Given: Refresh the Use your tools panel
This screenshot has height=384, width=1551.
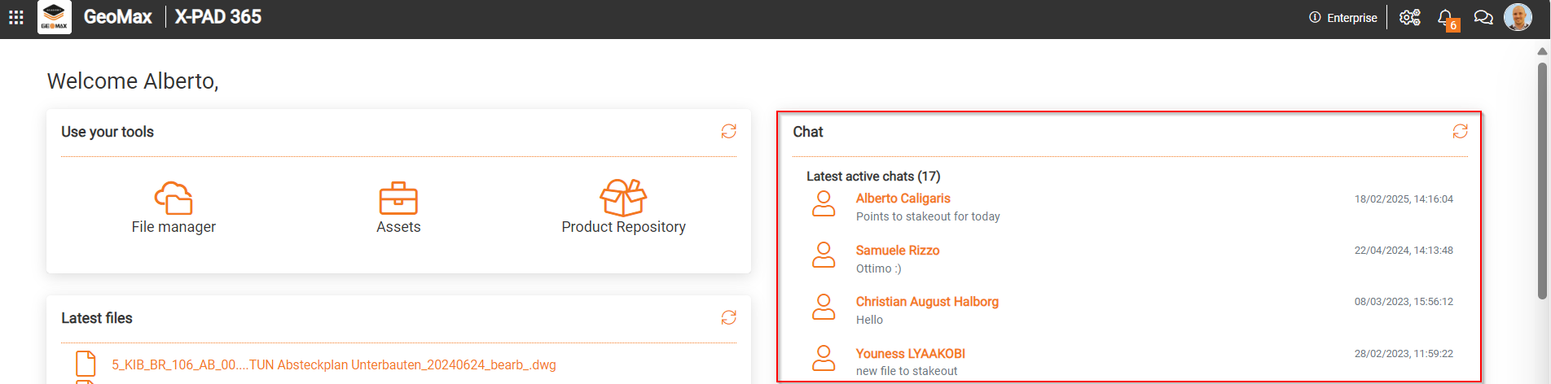Looking at the screenshot, I should click(728, 131).
